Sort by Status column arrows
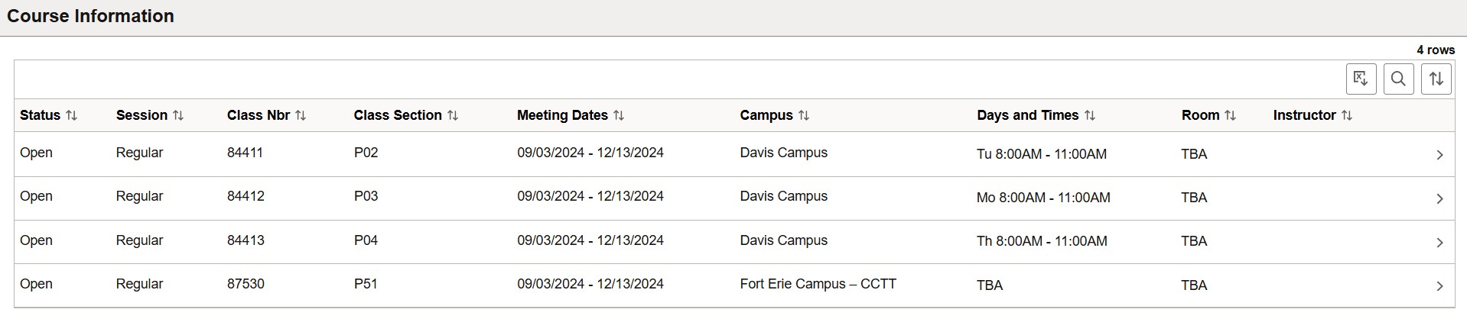This screenshot has height=319, width=1467. pyautogui.click(x=71, y=115)
